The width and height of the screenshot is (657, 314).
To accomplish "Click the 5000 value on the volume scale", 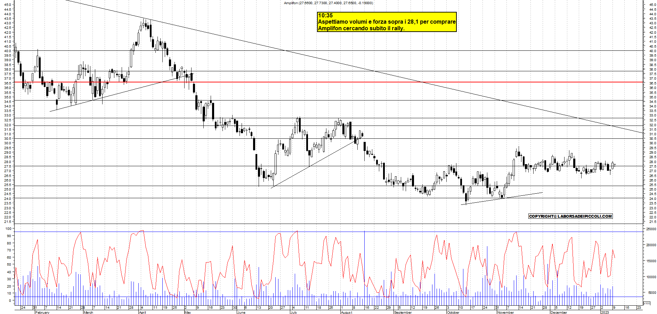I will tap(652, 293).
